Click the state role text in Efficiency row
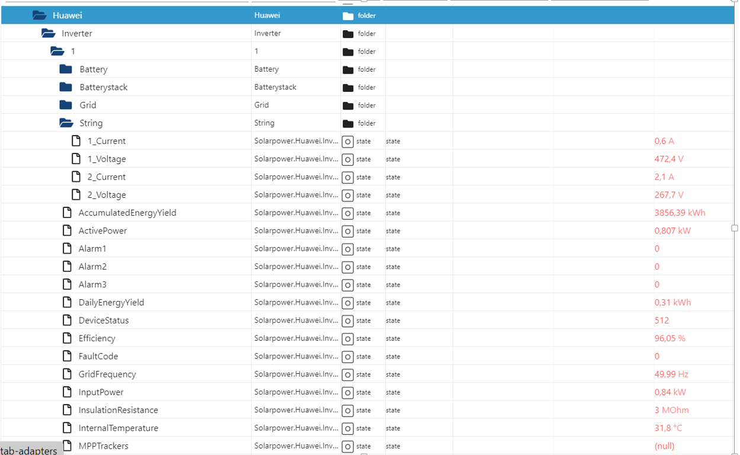The width and height of the screenshot is (740, 455). (393, 338)
